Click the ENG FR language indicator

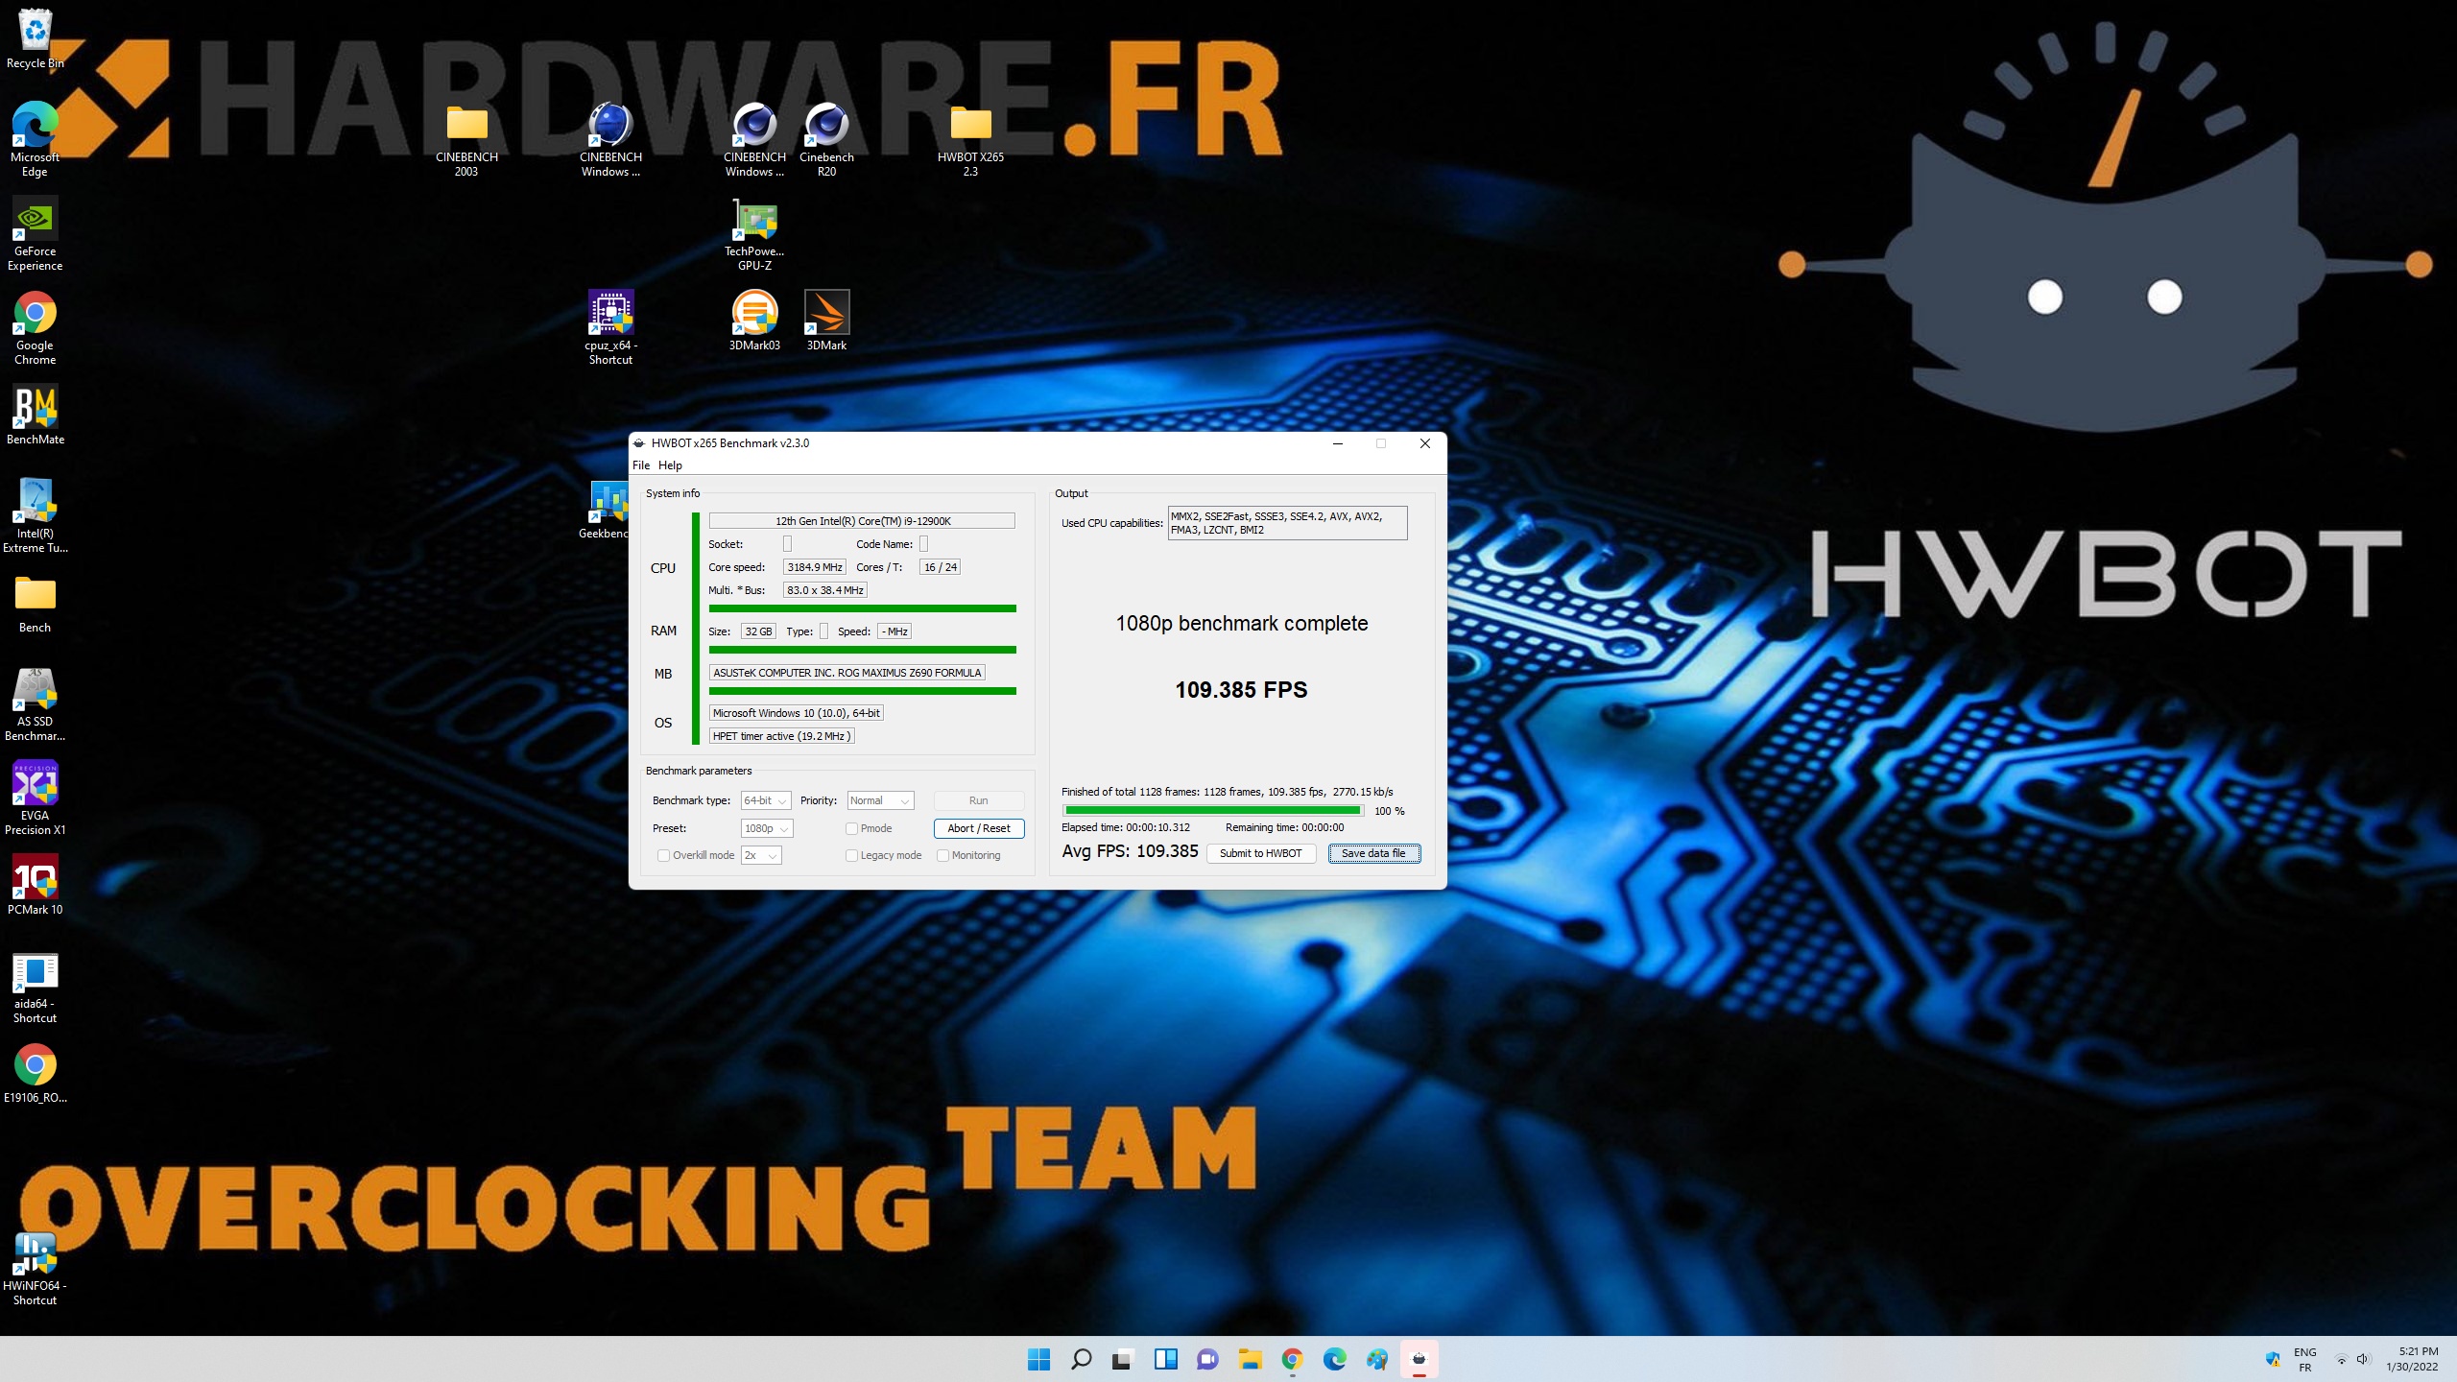2304,1359
